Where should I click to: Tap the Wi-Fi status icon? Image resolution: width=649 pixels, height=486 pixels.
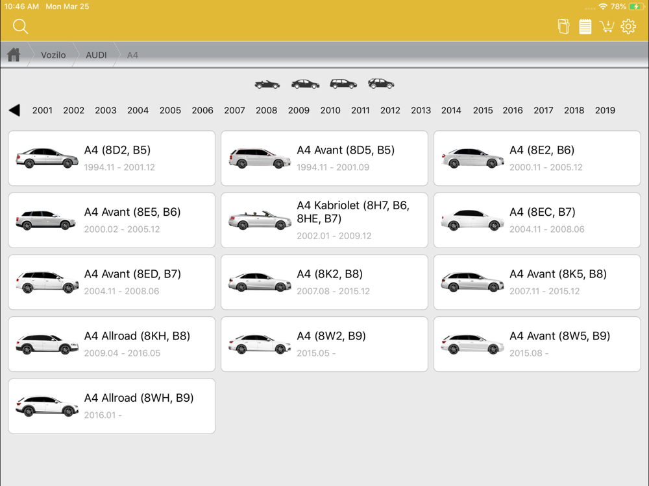603,6
